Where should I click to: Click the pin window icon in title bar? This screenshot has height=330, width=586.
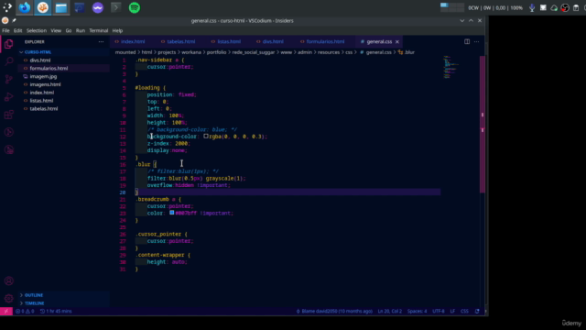coord(14,21)
